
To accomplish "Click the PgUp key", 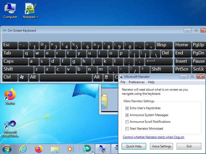I will point(199,46).
